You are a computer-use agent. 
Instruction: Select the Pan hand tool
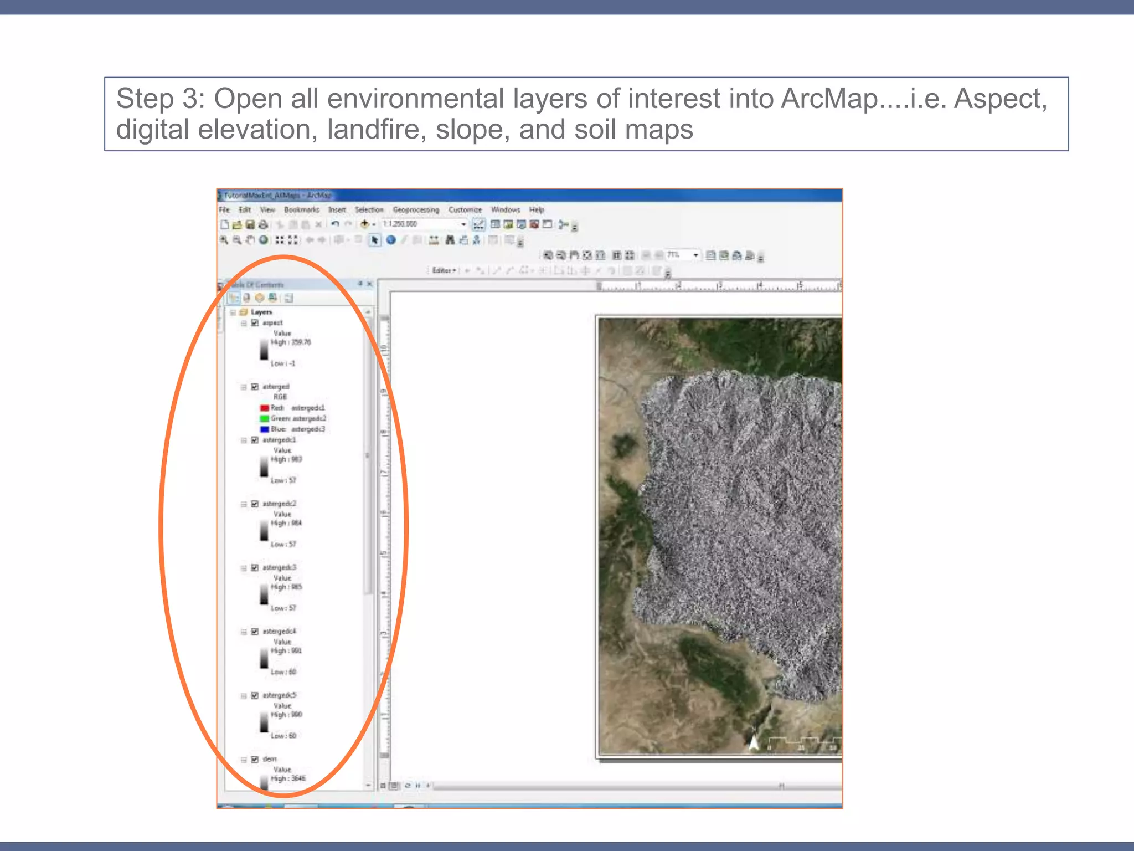click(x=250, y=240)
